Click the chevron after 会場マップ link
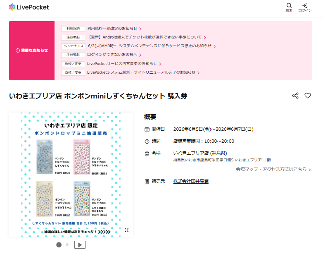Viewport: 323px width, 259px height. coord(310,170)
